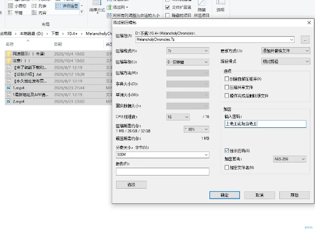Select the text file icon of 【论坛介绍】.txt

click(9, 74)
